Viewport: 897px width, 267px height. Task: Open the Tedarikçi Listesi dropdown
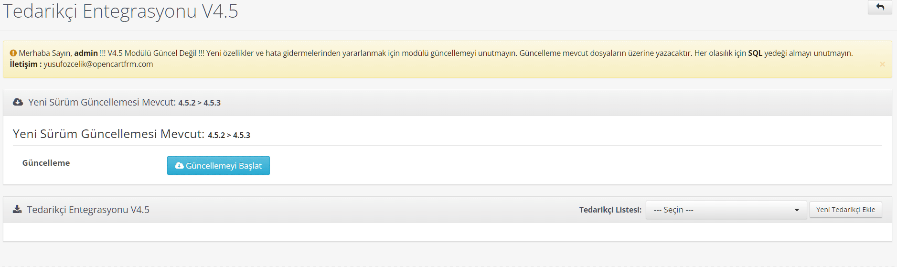[x=726, y=210]
